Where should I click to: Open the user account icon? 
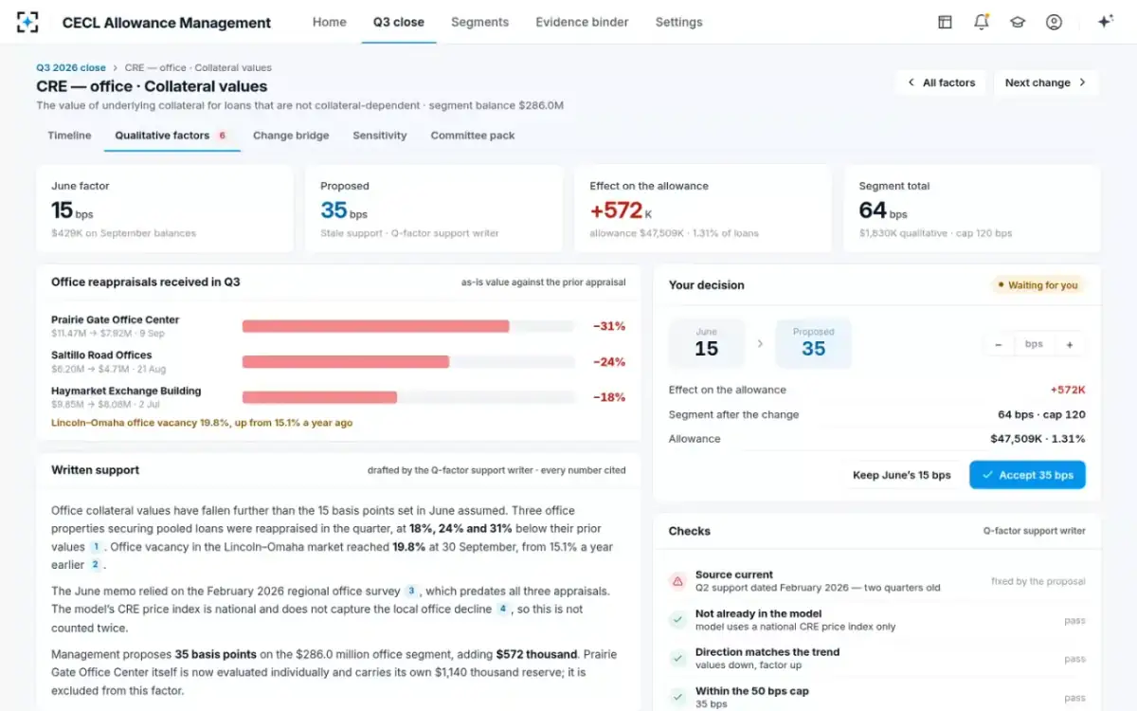click(1054, 22)
